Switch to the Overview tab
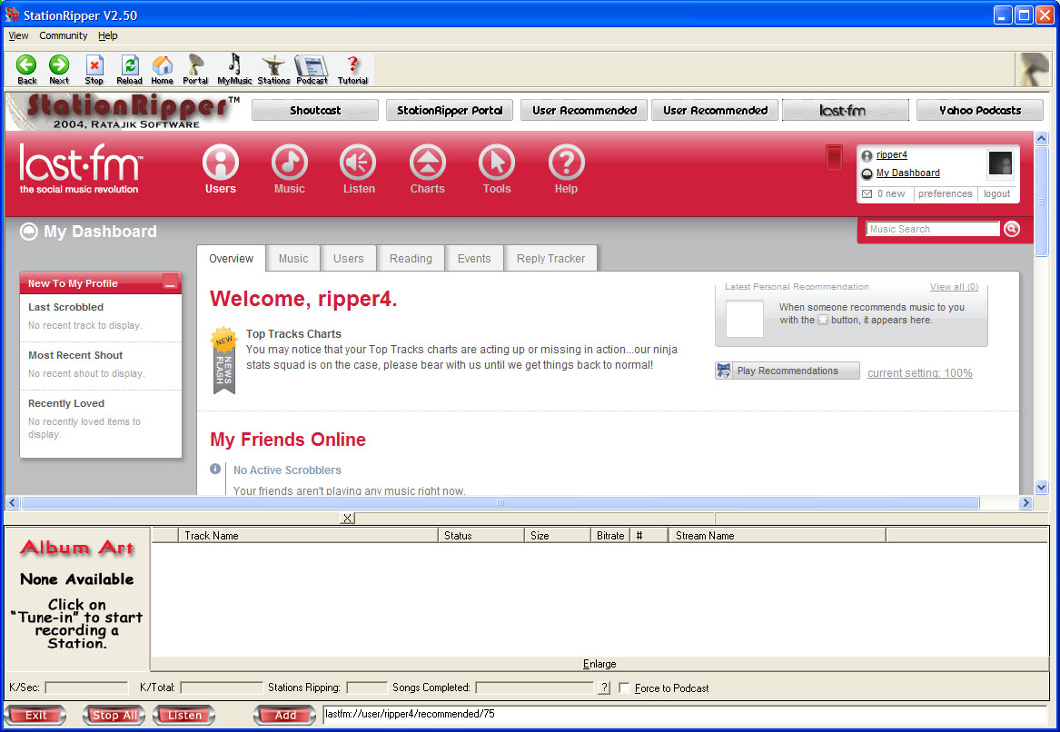Screen dimensions: 1060x732 click(232, 258)
